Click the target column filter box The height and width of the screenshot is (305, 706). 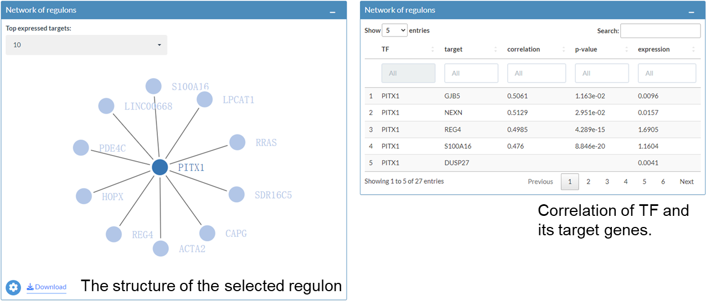tap(471, 73)
